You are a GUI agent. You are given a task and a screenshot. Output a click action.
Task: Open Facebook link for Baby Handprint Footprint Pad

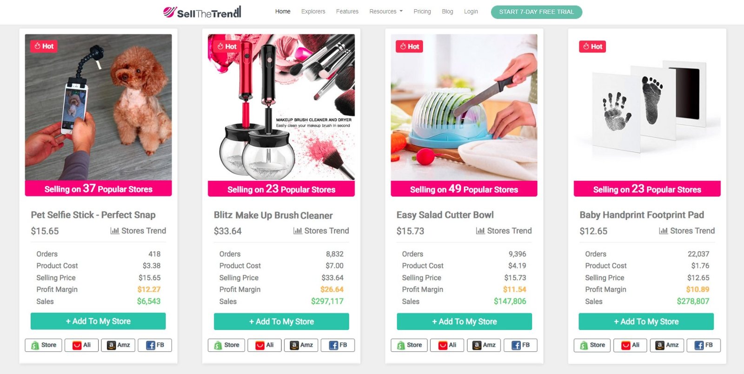[704, 345]
